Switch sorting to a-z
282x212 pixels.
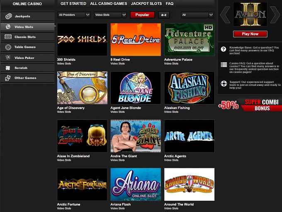tap(164, 15)
